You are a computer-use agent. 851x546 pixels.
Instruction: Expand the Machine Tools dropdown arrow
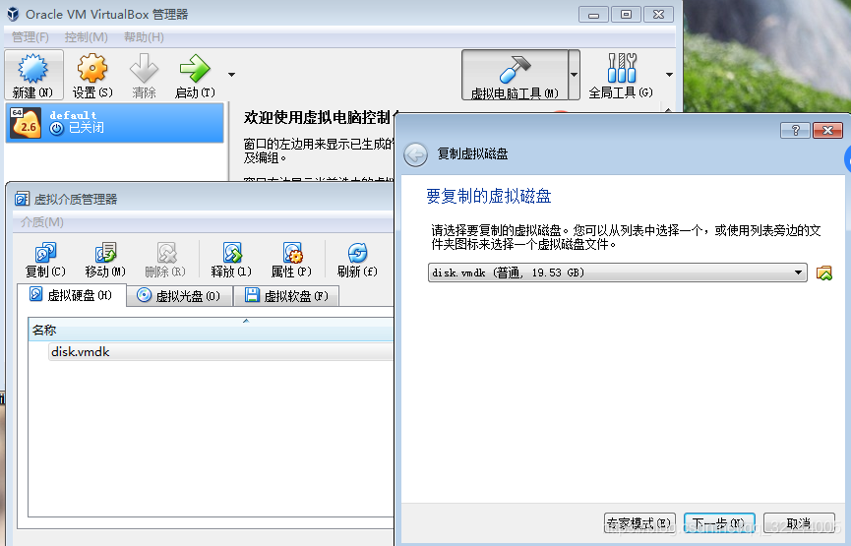[x=575, y=75]
